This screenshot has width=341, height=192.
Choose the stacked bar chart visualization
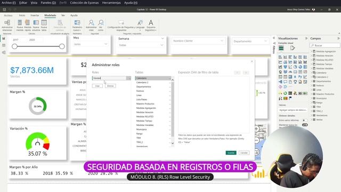point(280,57)
